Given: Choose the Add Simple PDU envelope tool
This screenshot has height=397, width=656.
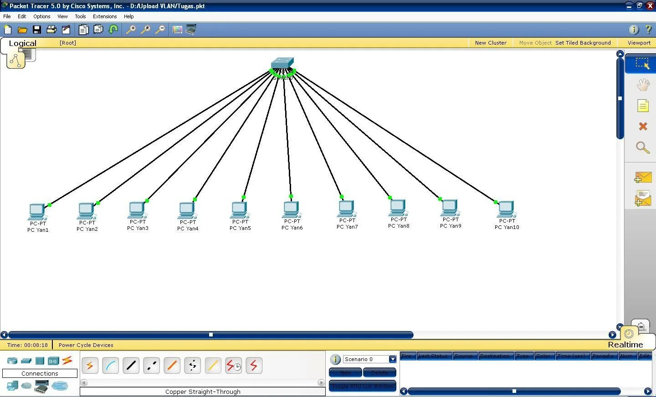Looking at the screenshot, I should tap(643, 177).
